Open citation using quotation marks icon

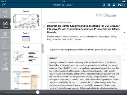pyautogui.click(x=114, y=5)
